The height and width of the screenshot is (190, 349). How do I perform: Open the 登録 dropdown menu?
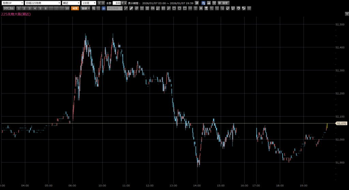85,8
